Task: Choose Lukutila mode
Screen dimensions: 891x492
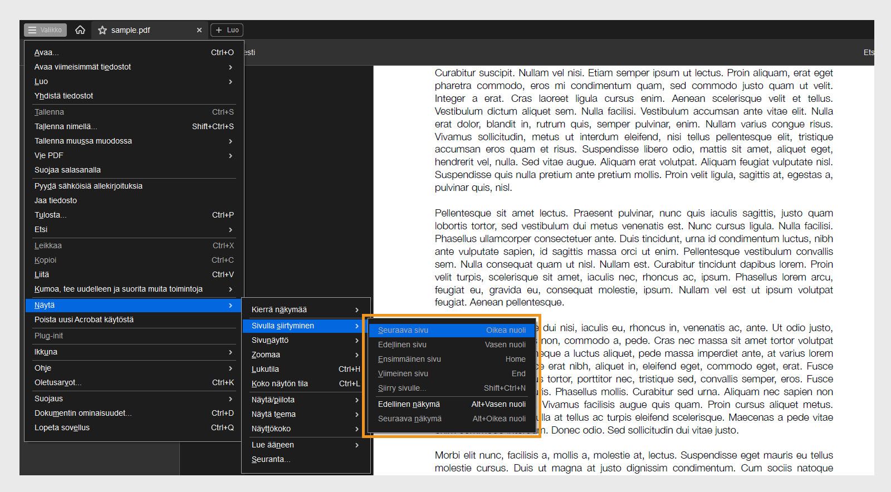Action: pyautogui.click(x=306, y=369)
